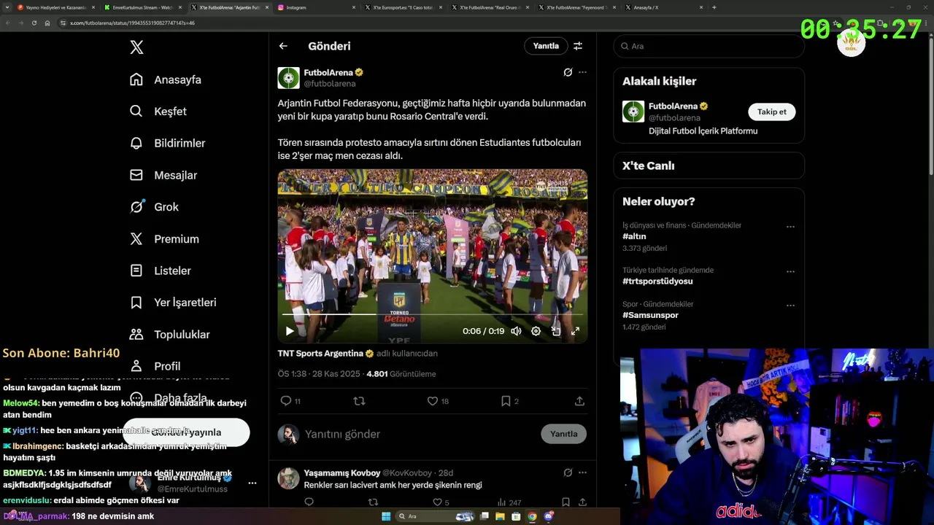Bookmark Kovboy's reply
This screenshot has width=934, height=525.
pos(566,502)
